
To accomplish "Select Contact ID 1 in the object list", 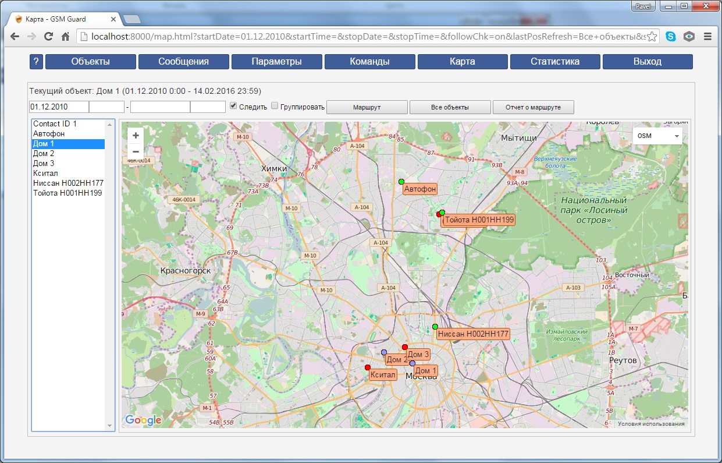I will [69, 124].
